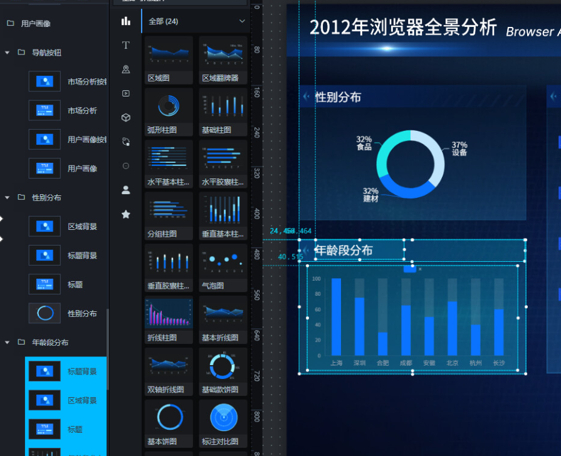Screen dimensions: 561x456
Task: Select the 市场分析 layer row
Action: pyautogui.click(x=66, y=110)
